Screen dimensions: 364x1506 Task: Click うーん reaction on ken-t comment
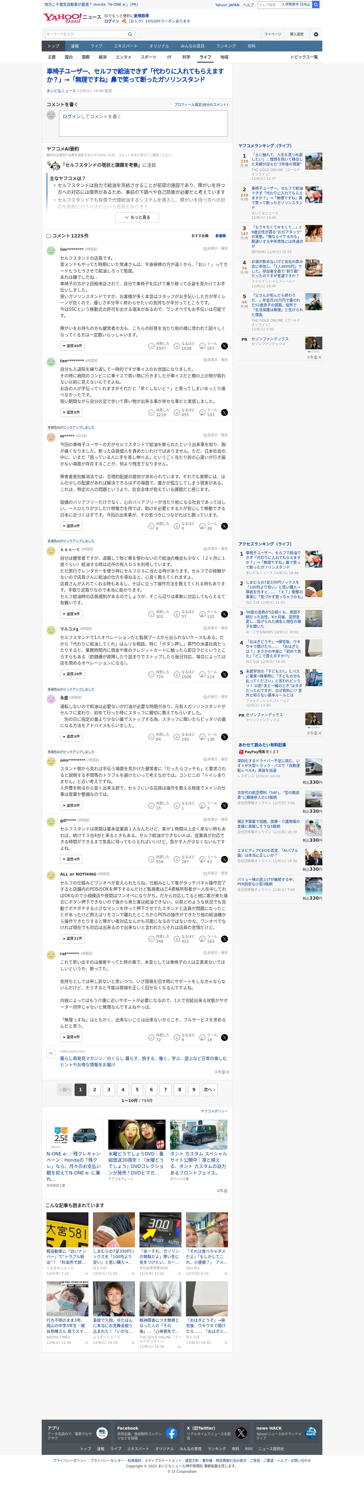click(209, 615)
